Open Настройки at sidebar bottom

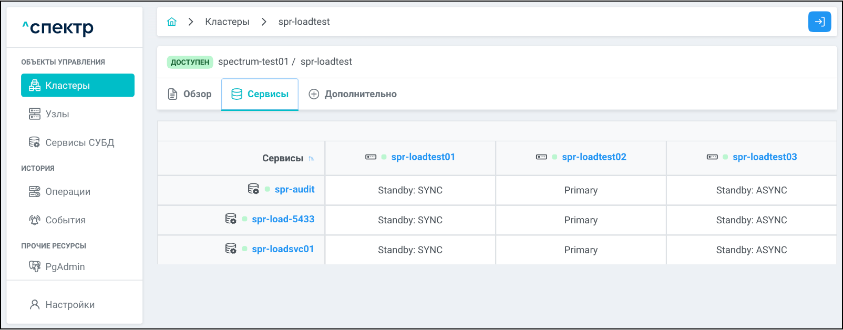(x=70, y=305)
